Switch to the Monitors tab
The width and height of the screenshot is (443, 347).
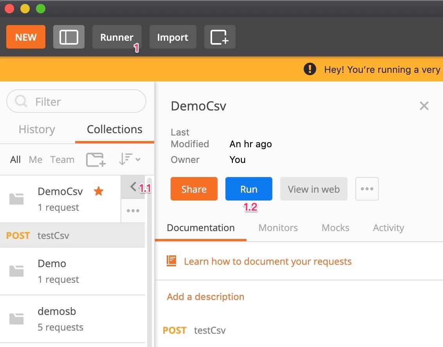click(278, 228)
